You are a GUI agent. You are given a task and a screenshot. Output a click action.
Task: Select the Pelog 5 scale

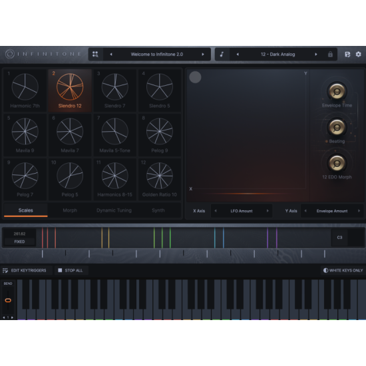pyautogui.click(x=70, y=179)
